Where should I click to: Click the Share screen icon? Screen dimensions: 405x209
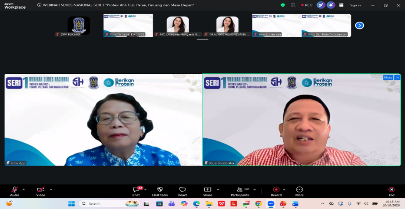(x=208, y=192)
